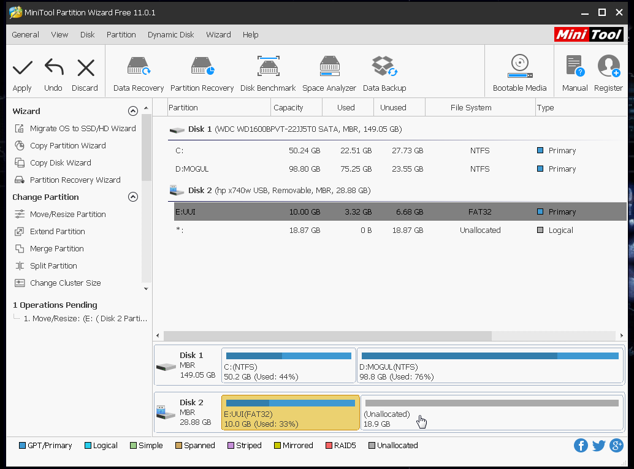The height and width of the screenshot is (469, 634).
Task: Choose Extend Partition action
Action: coord(50,231)
